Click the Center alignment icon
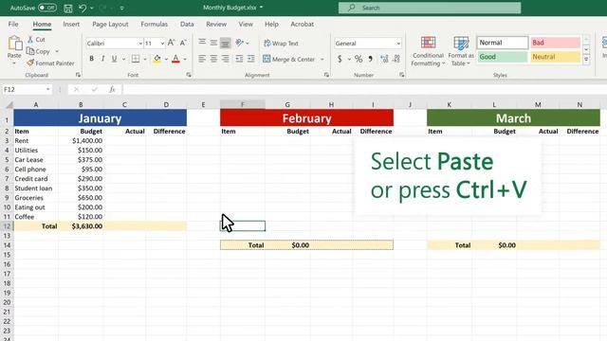Image resolution: width=607 pixels, height=341 pixels. coord(213,59)
